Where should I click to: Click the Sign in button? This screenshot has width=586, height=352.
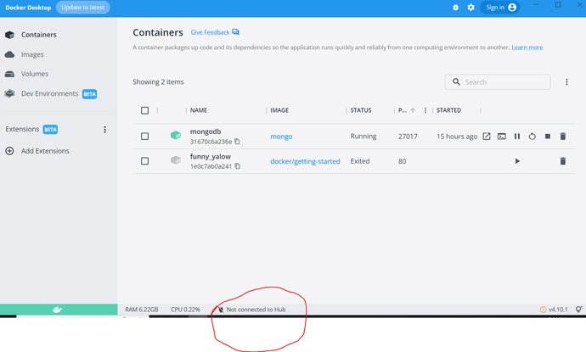[500, 8]
